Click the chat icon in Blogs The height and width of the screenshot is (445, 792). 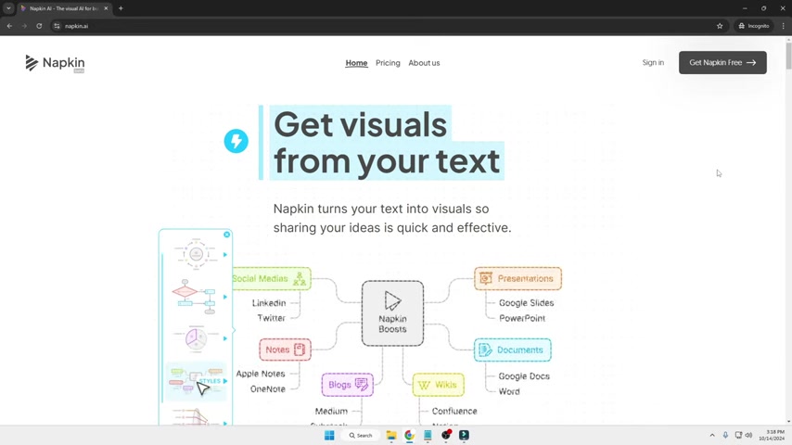point(362,385)
